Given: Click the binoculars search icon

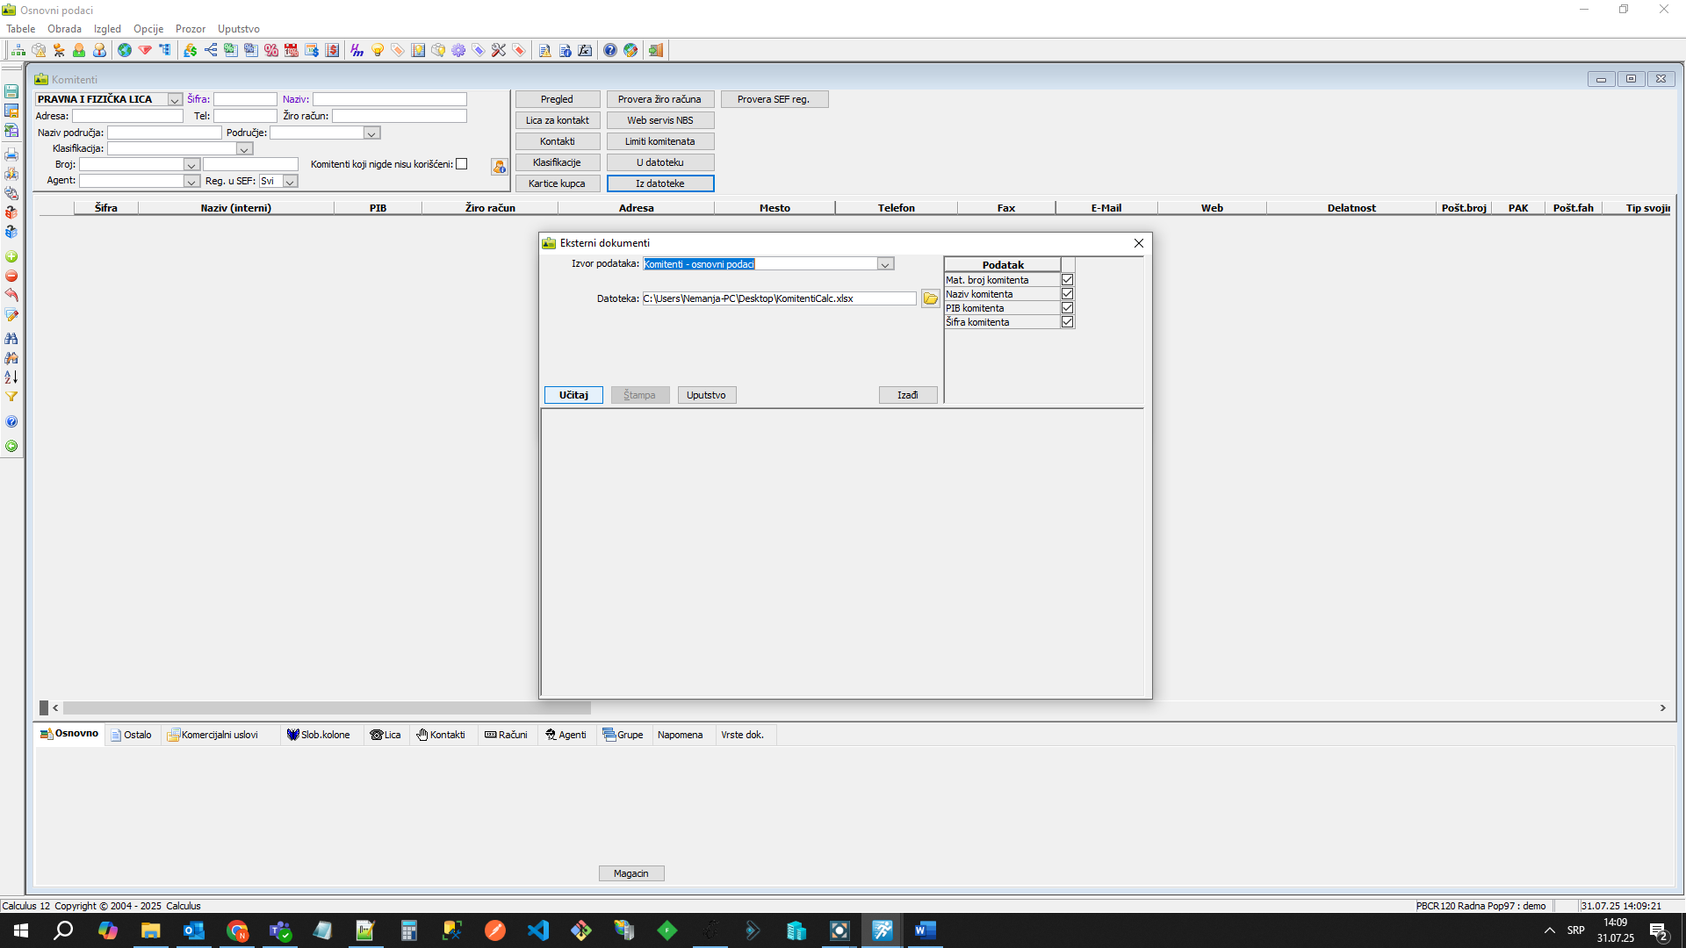Looking at the screenshot, I should 11,338.
